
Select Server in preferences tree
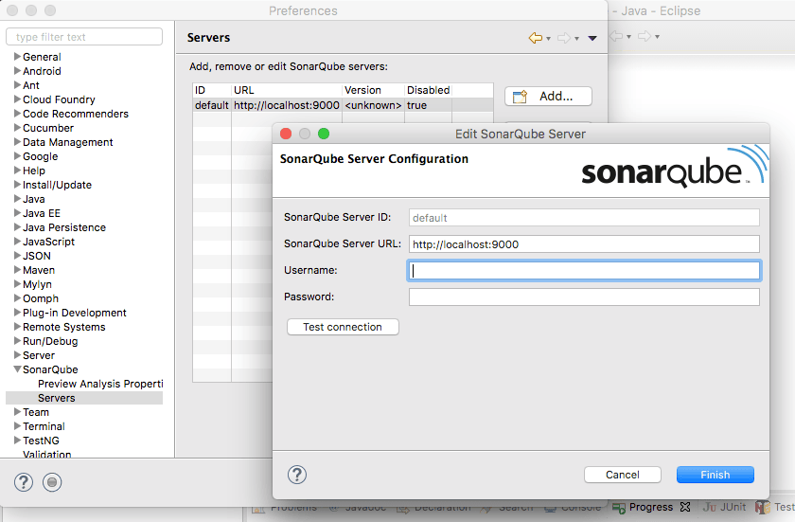click(x=39, y=355)
